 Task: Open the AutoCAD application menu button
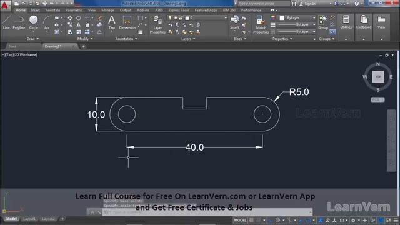5,5
